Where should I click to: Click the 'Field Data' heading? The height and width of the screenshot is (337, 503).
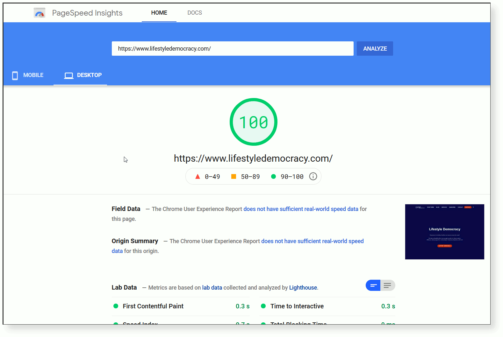point(126,209)
